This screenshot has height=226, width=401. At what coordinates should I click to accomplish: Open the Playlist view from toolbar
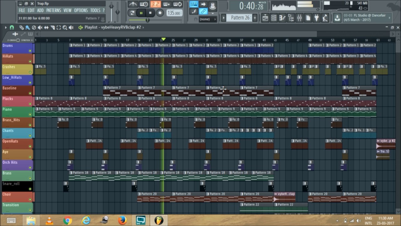click(x=265, y=18)
